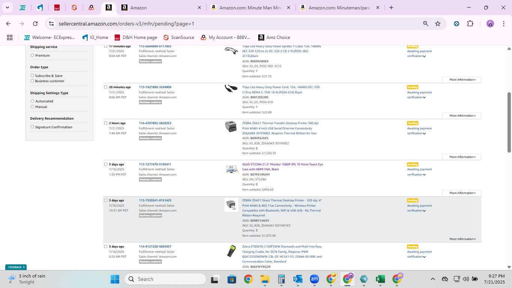Expand More information for Tripp Lite Splitter order
Screen dimensions: 512x288
point(462,79)
